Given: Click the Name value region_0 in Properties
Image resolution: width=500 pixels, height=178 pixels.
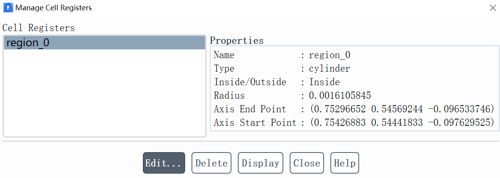Looking at the screenshot, I should pos(329,55).
